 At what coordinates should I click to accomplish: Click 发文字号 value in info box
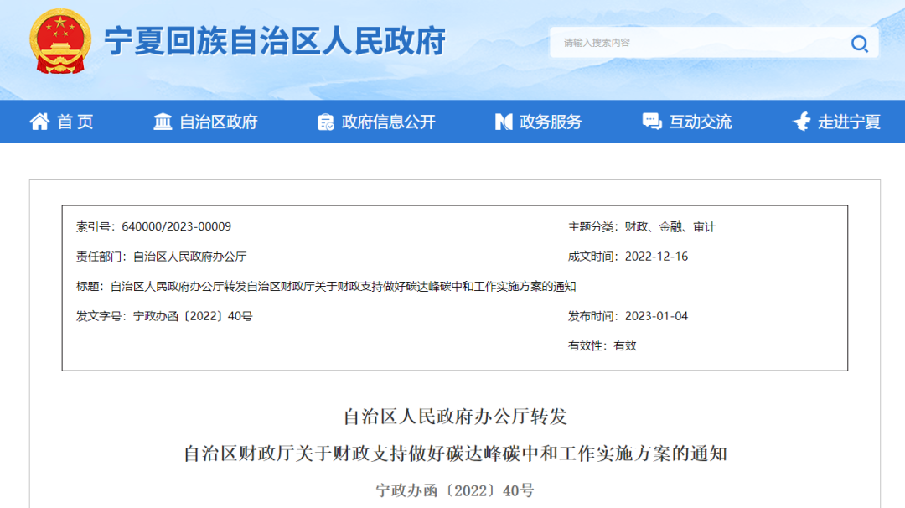click(193, 316)
